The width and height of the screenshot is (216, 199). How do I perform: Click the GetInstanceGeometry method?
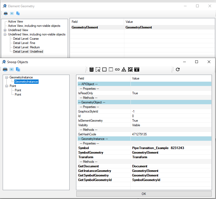[x=94, y=171]
